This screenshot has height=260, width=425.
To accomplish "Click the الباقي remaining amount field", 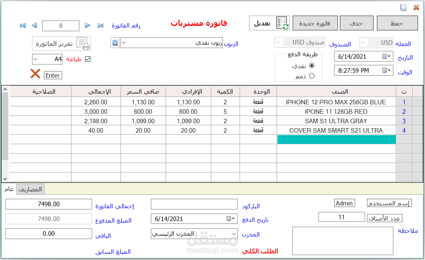I will (49, 234).
